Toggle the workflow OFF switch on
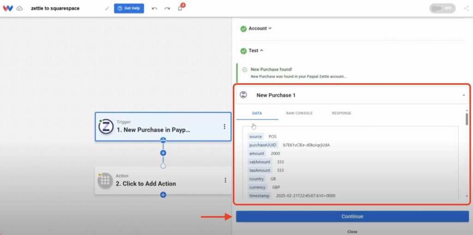This screenshot has height=235, width=473. coord(442,8)
